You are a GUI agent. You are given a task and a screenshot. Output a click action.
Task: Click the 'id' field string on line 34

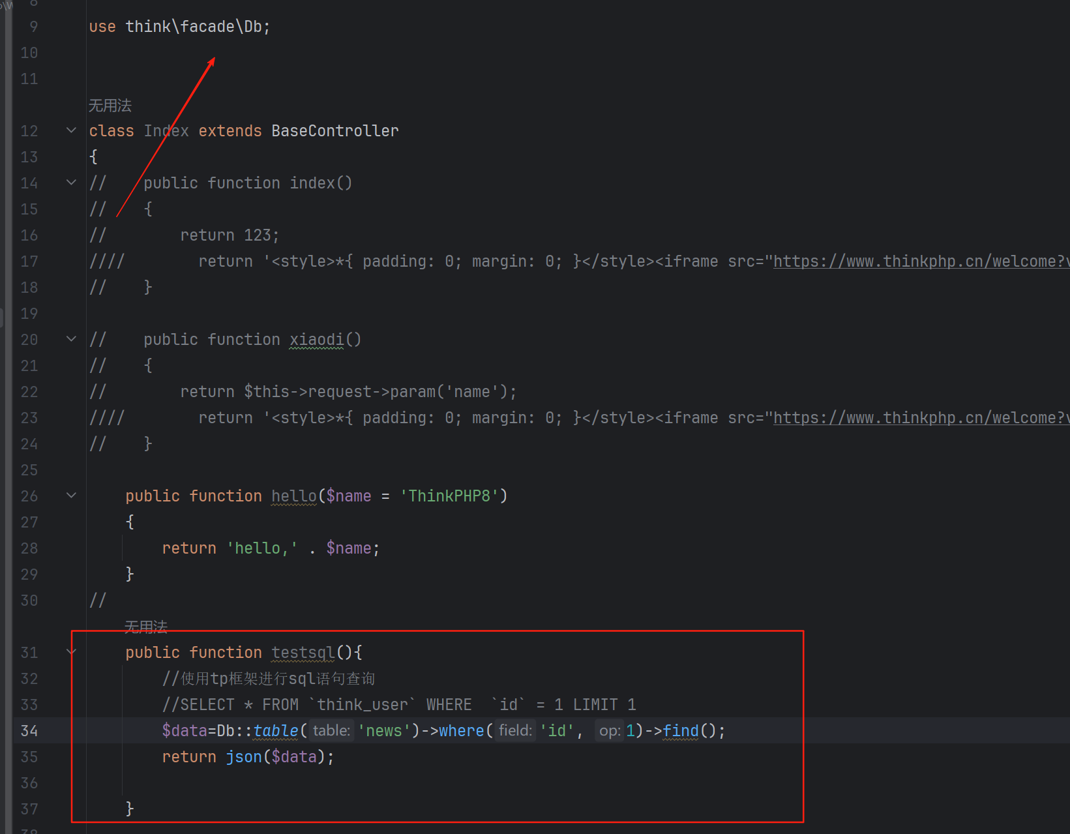pyautogui.click(x=557, y=731)
